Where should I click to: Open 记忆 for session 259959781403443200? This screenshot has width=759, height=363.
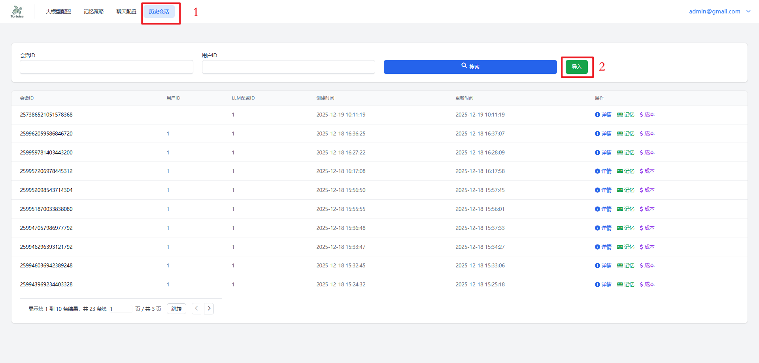pos(626,152)
